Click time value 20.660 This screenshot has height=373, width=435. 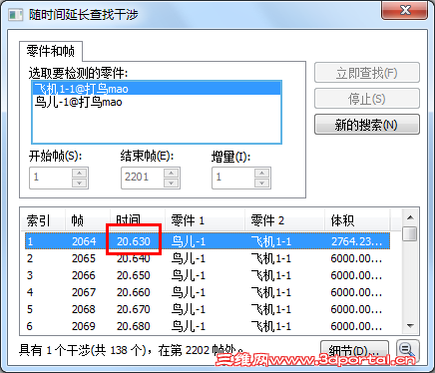(x=134, y=292)
